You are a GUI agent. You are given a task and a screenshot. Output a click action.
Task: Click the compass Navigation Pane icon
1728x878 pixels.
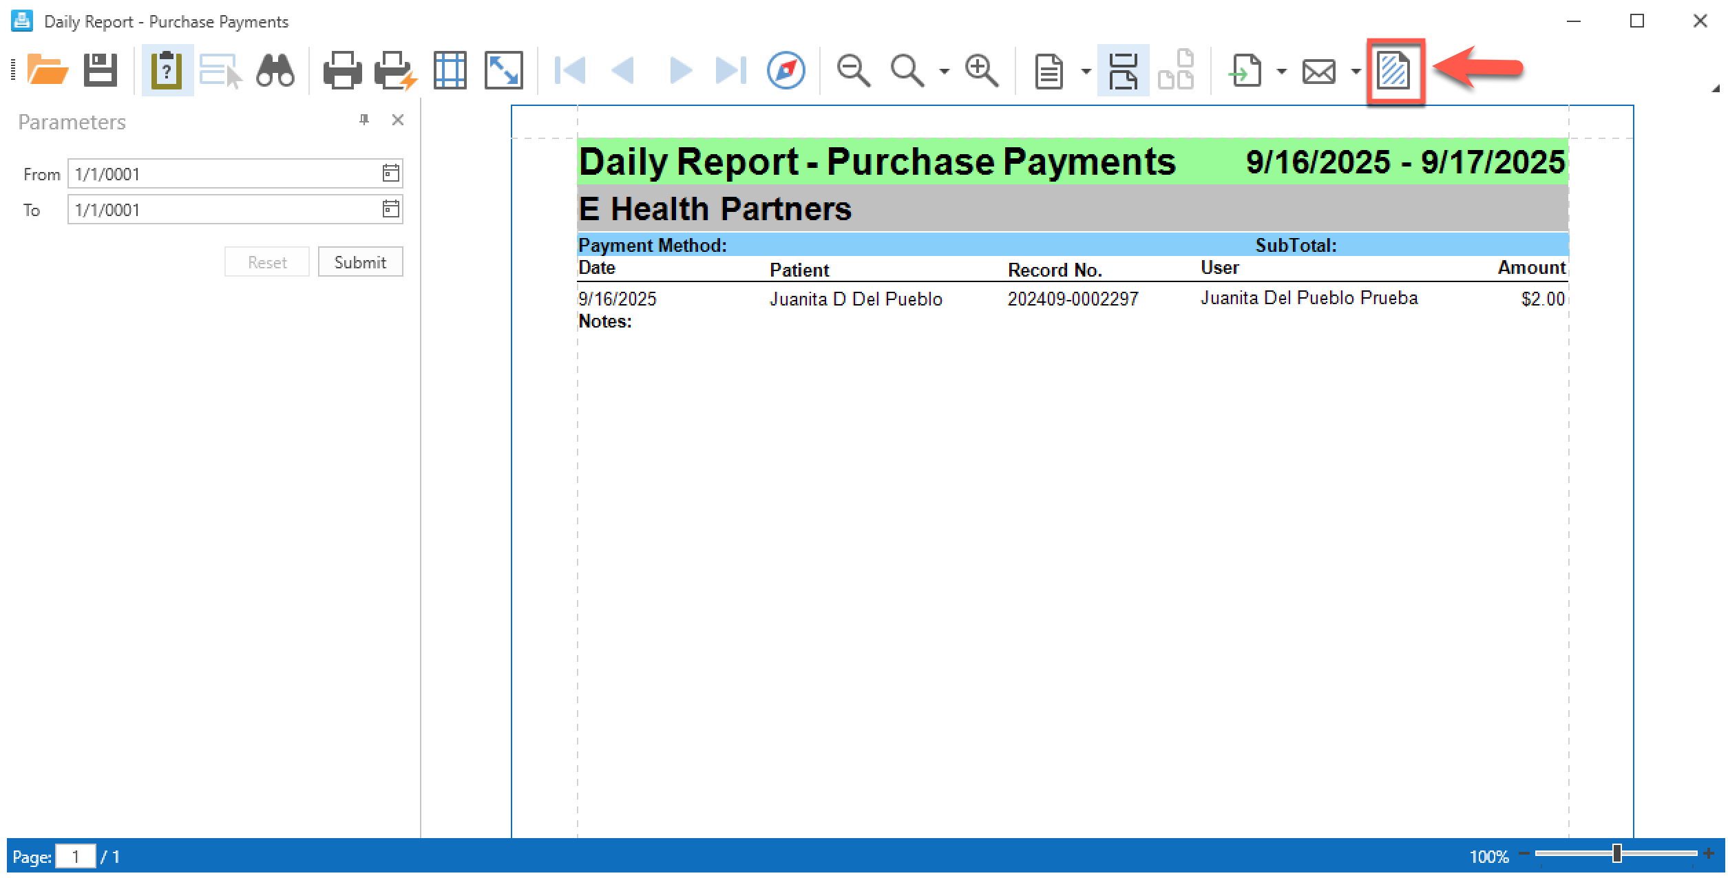(786, 70)
